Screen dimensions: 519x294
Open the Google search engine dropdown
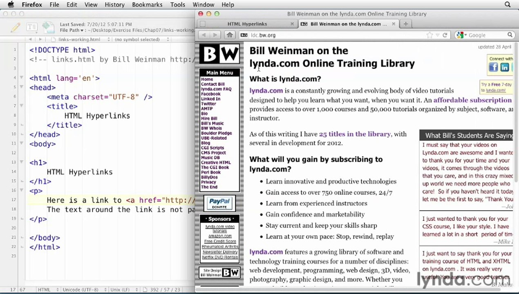pos(461,35)
